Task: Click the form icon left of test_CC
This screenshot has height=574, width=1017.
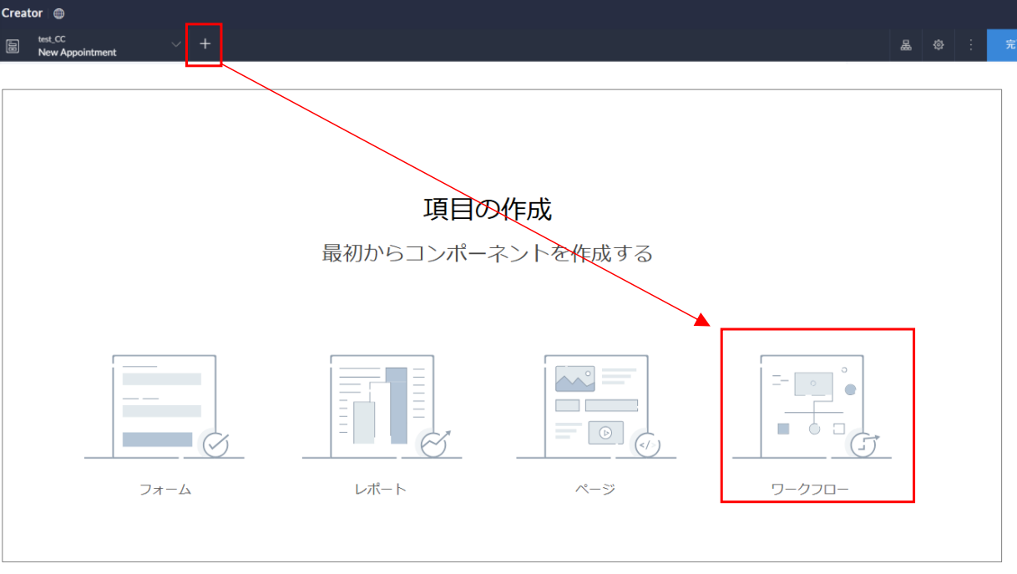Action: (x=13, y=46)
